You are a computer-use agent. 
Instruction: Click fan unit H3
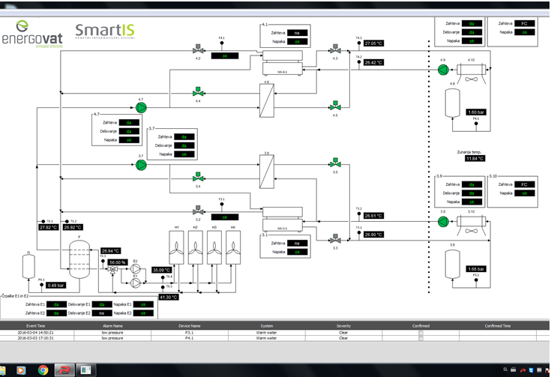[x=214, y=247]
